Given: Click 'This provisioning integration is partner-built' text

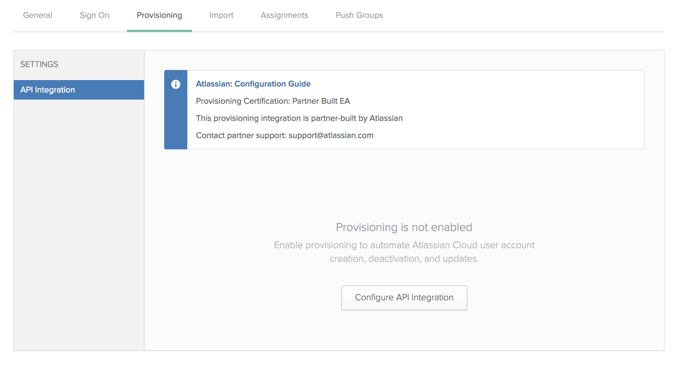Looking at the screenshot, I should 299,118.
